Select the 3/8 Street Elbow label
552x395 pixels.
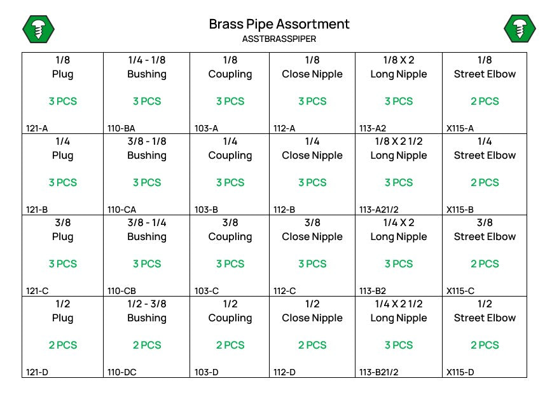[485, 229]
